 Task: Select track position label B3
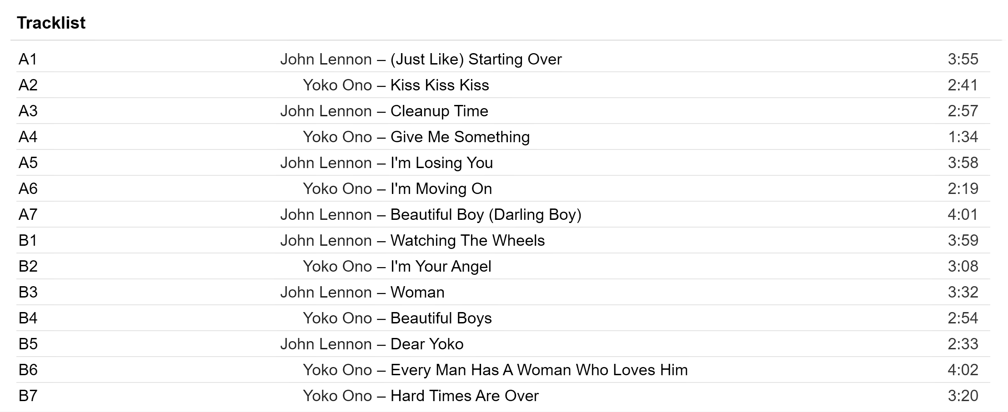(28, 293)
